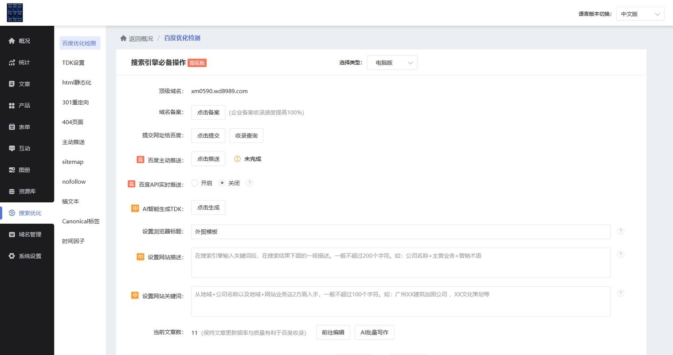Open the 统计 section in the sidebar

coord(24,62)
